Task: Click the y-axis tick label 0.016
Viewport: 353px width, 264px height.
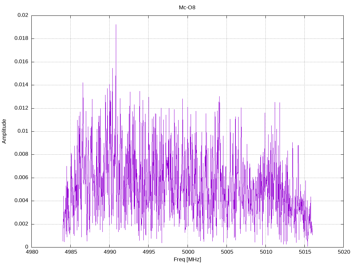Action: pyautogui.click(x=21, y=62)
